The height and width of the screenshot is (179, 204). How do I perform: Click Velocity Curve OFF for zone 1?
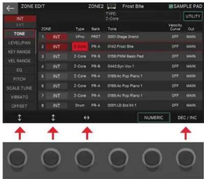(175, 37)
